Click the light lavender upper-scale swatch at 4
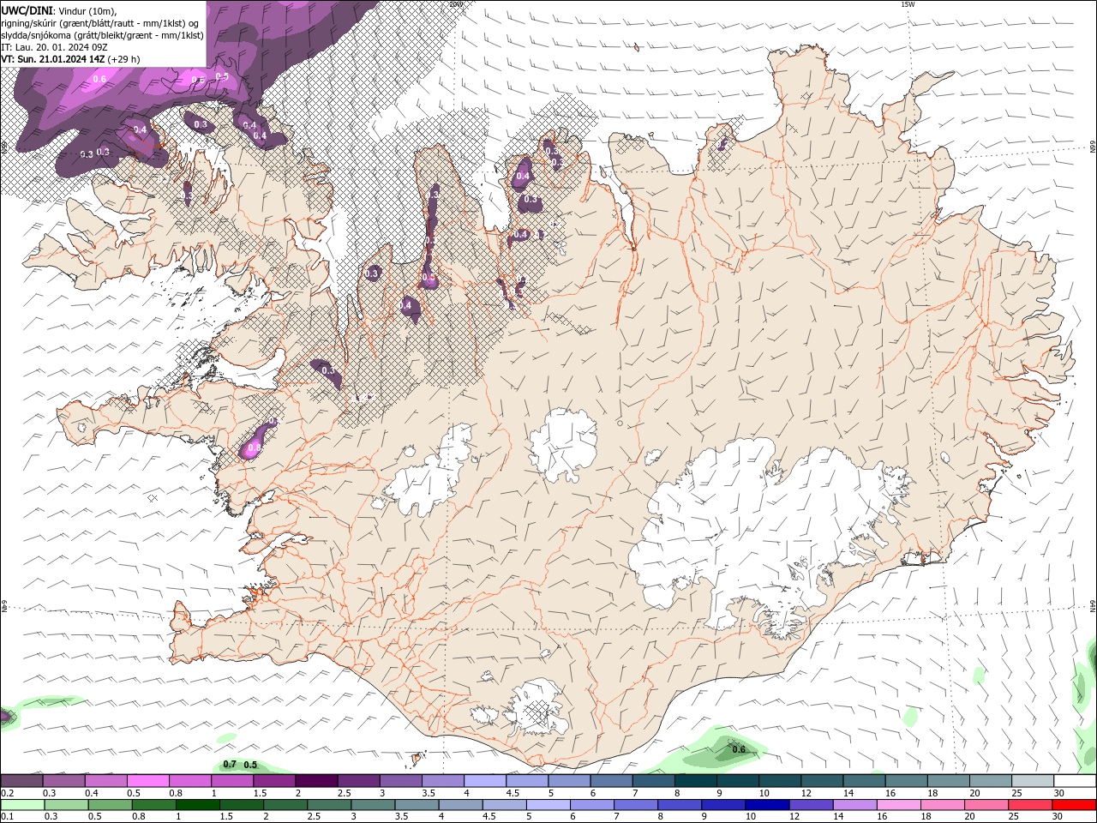1097x823 pixels. 484,781
